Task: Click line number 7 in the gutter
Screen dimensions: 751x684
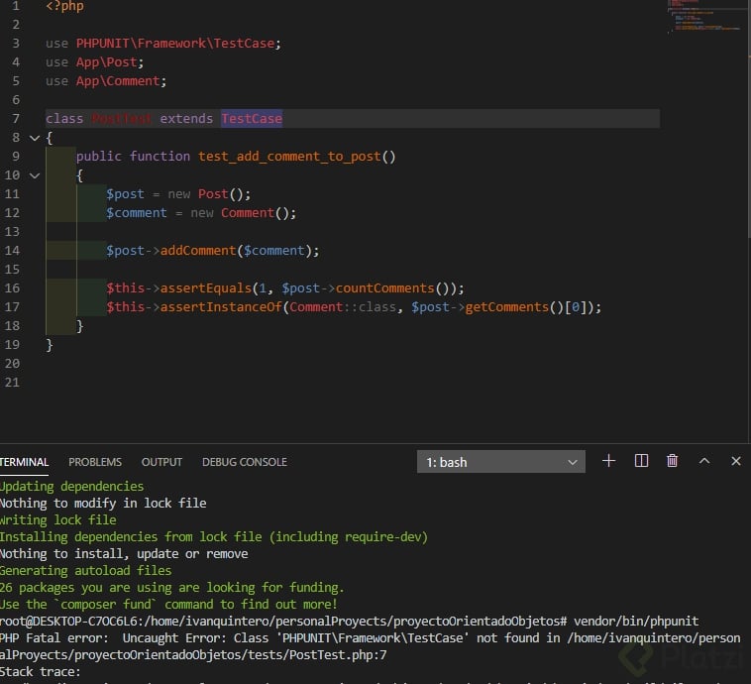Action: pos(16,119)
